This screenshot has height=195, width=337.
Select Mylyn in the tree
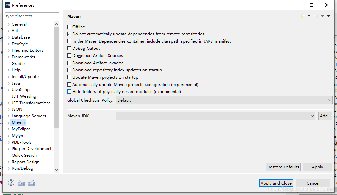click(17, 136)
